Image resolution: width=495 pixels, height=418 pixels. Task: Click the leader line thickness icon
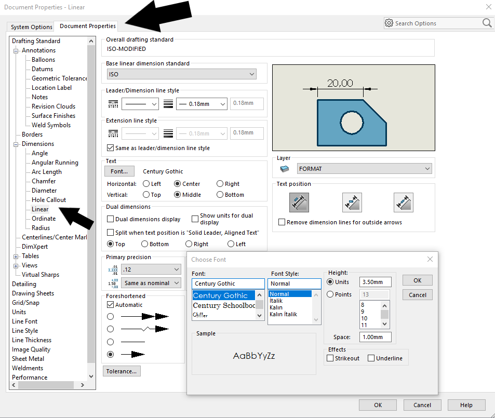(168, 104)
